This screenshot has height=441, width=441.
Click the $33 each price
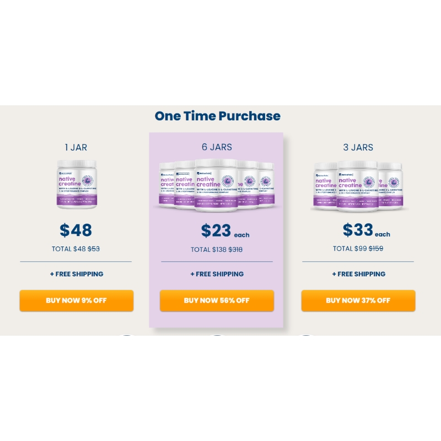(366, 230)
